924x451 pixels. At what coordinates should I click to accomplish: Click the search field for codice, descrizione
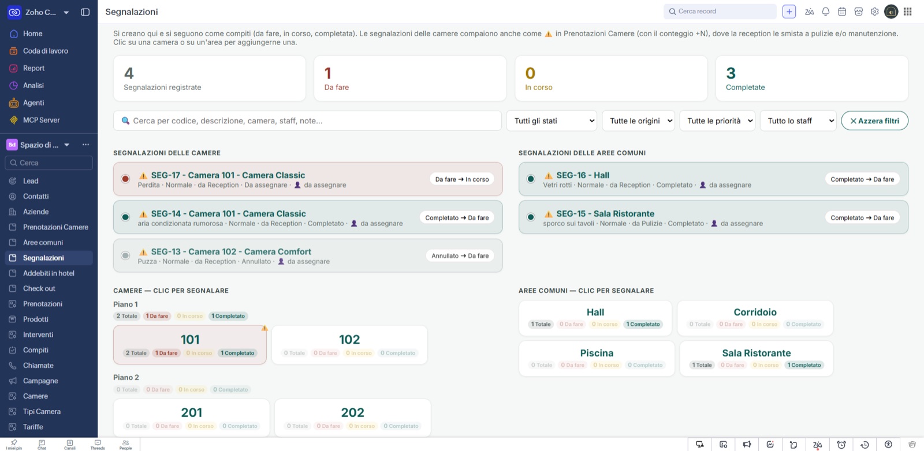(307, 121)
